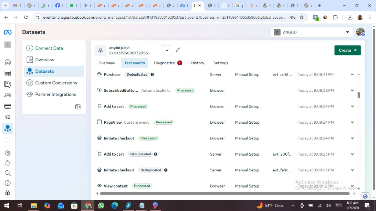Click the pencil icon to rename the dataset
Viewport: 376px width, 211px height.
click(178, 50)
